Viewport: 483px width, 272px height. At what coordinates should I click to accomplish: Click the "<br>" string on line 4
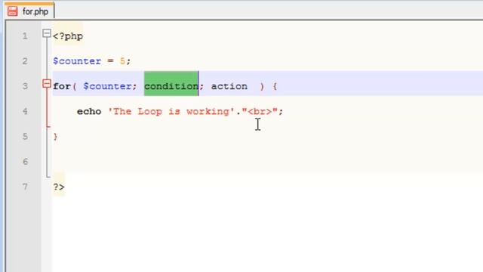[x=260, y=111]
